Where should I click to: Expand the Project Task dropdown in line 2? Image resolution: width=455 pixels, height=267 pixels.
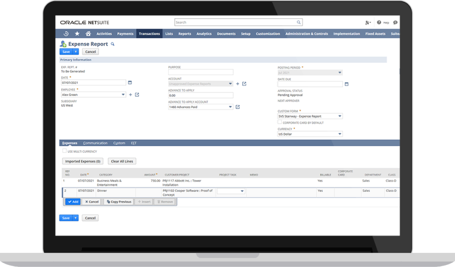242,191
